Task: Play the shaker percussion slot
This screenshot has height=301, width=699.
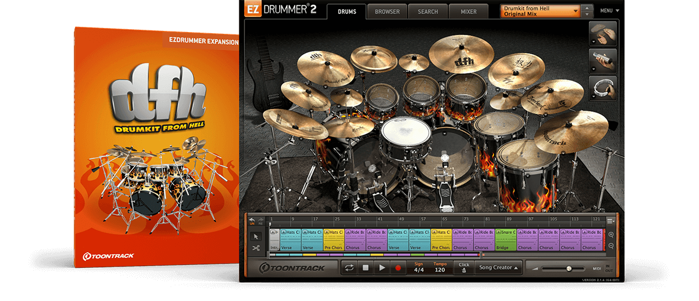Action: click(x=603, y=62)
